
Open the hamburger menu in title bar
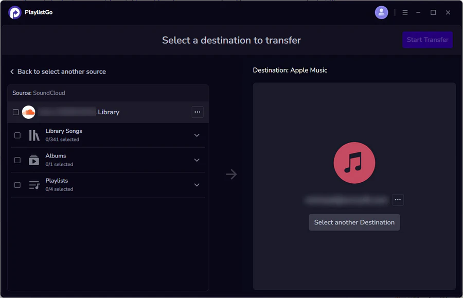click(x=405, y=12)
